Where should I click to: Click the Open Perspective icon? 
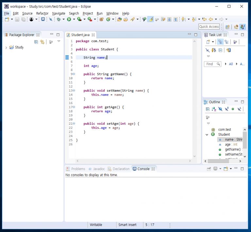point(227,27)
